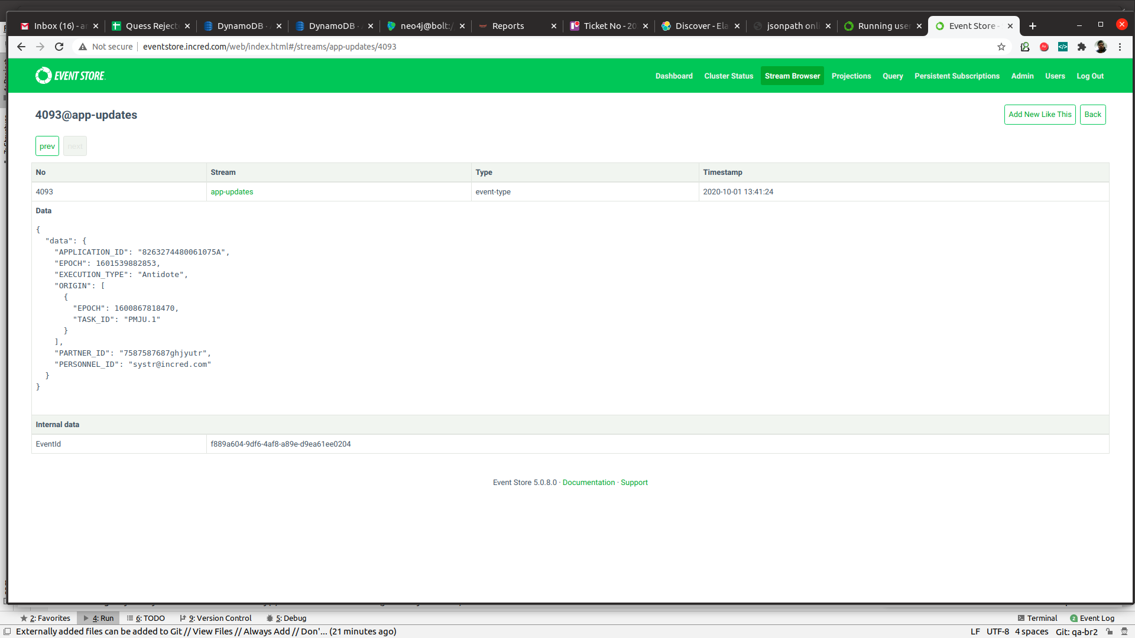Switch to the neo4j@bolt browser tab
Image resolution: width=1135 pixels, height=638 pixels.
(x=426, y=26)
